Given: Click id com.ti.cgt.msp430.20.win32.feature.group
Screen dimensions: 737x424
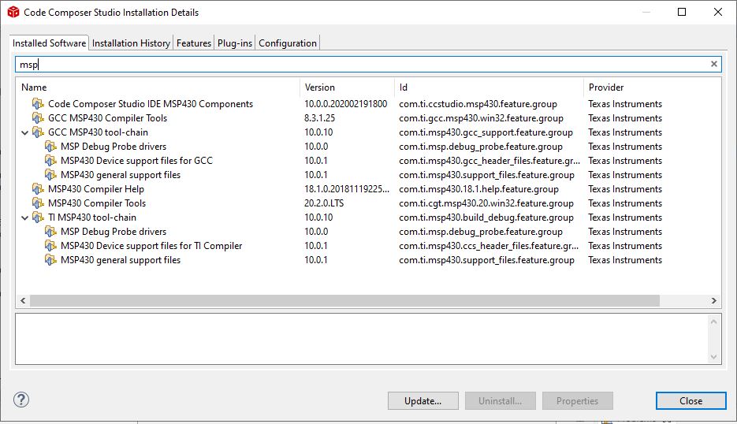Looking at the screenshot, I should click(x=486, y=203).
